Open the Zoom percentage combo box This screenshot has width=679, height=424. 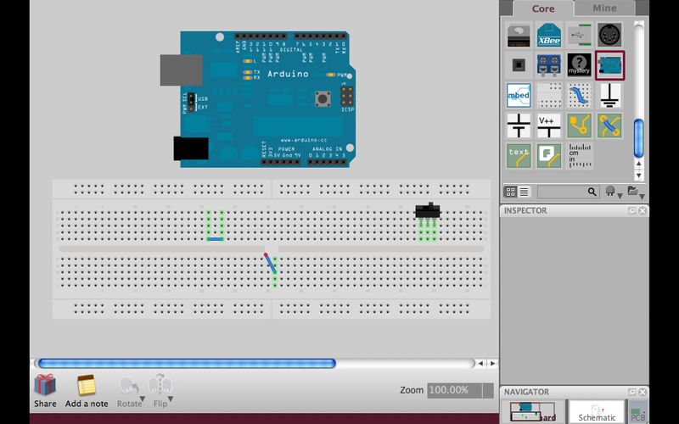460,390
